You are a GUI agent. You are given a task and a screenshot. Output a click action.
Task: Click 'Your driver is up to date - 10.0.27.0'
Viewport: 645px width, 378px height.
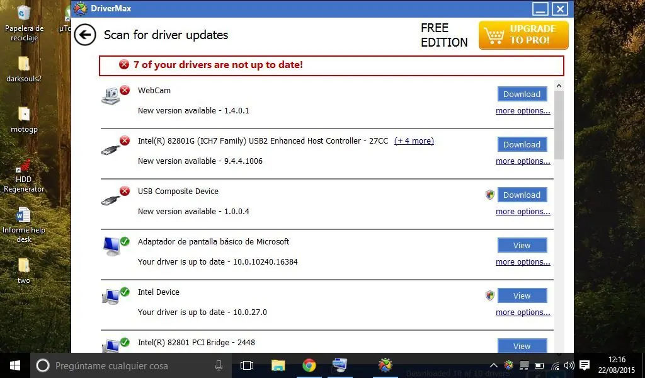202,312
